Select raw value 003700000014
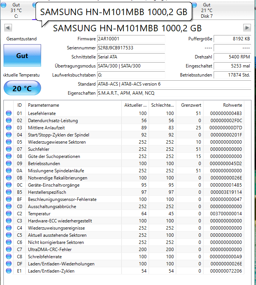 tap(226, 214)
